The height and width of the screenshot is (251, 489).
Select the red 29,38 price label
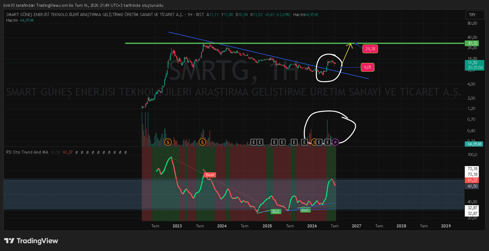370,49
